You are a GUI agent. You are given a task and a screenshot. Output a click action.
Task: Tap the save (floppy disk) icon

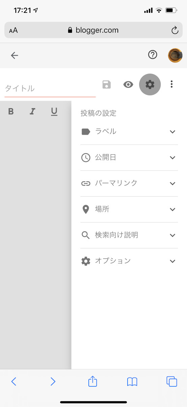(107, 84)
